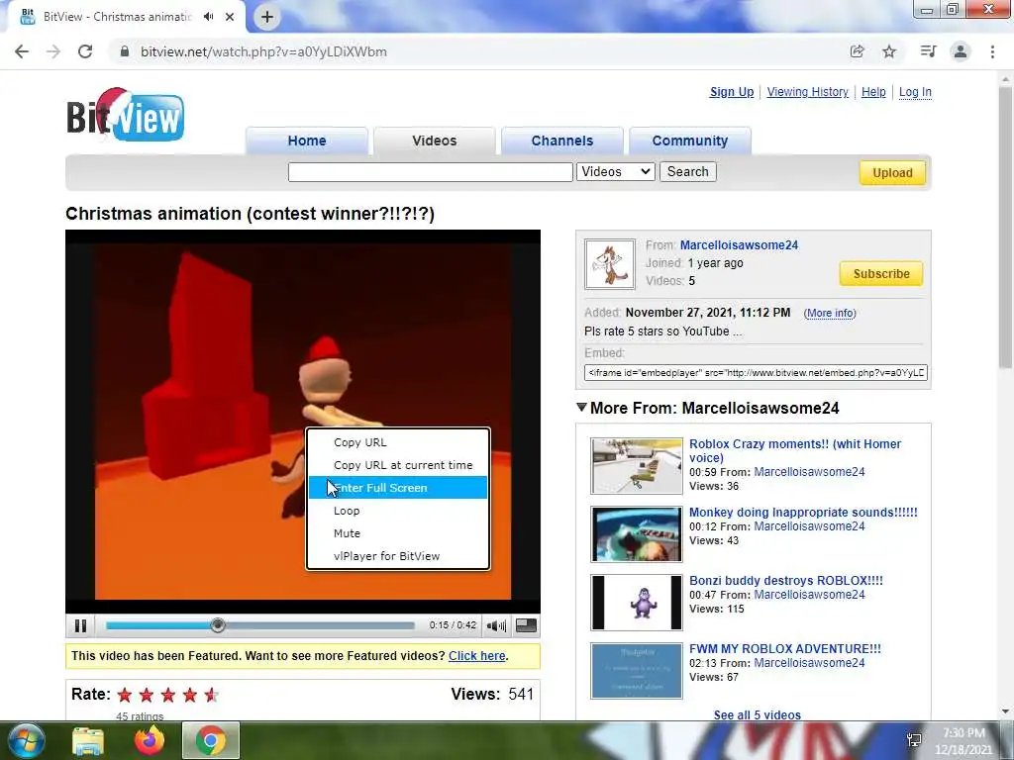Pause the video with the pause button
Viewport: 1014px width, 760px height.
point(81,625)
